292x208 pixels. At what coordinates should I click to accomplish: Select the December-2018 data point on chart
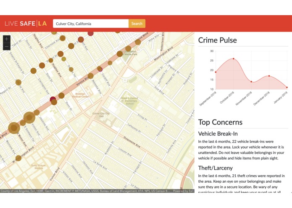[269, 76]
